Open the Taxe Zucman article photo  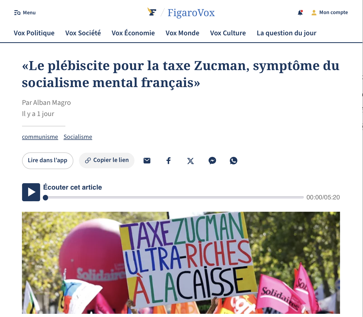(x=181, y=263)
